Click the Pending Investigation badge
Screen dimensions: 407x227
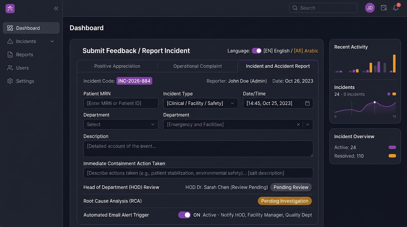coord(285,201)
